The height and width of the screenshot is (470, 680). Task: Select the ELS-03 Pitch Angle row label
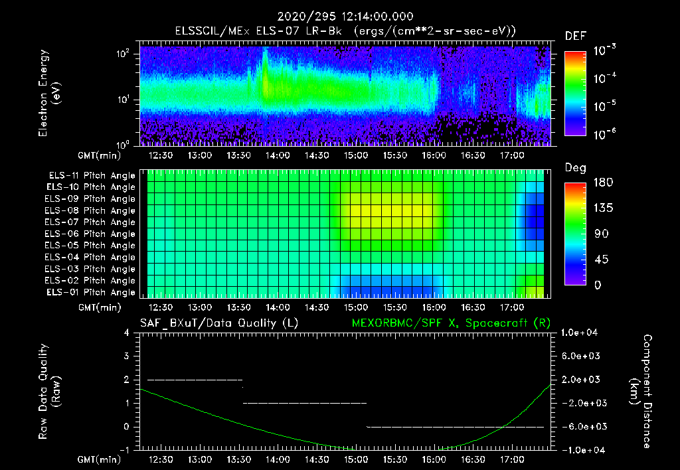90,269
